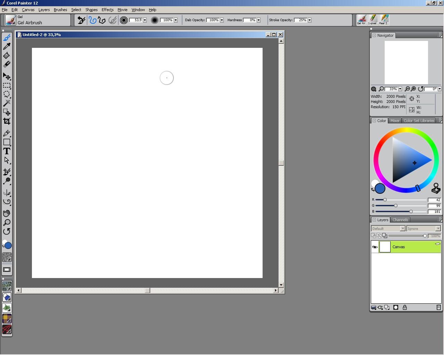Select the Mirror Painting tool

click(7, 193)
